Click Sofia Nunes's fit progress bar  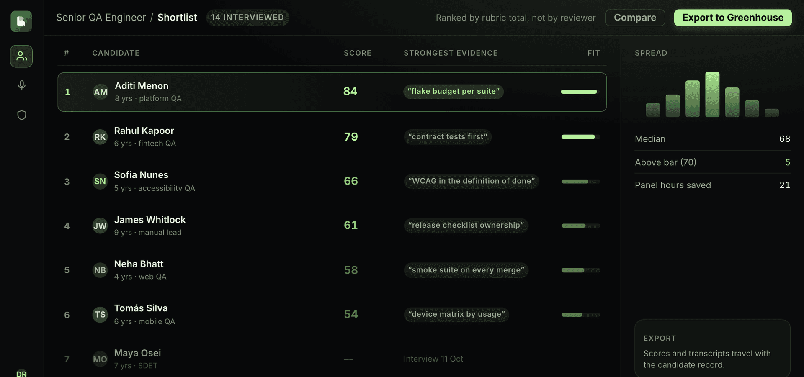581,182
